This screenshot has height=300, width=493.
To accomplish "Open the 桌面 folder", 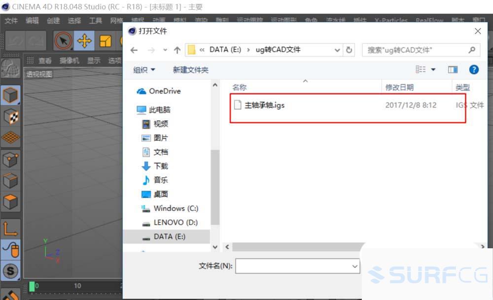I will tap(155, 194).
